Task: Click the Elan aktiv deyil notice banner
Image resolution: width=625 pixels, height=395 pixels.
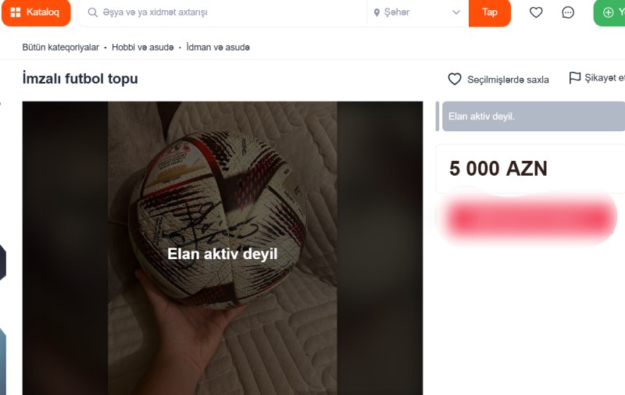Action: tap(534, 116)
